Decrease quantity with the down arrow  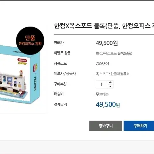110,86
